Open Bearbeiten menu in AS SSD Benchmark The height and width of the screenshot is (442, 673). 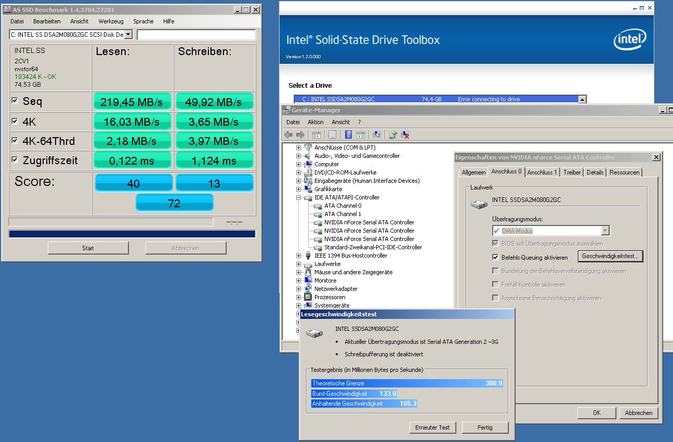47,21
